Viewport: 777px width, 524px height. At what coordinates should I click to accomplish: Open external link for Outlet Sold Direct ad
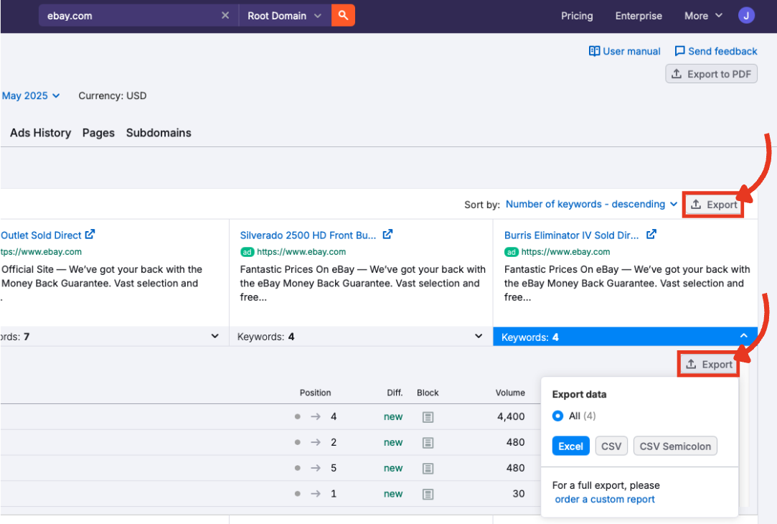(x=90, y=235)
